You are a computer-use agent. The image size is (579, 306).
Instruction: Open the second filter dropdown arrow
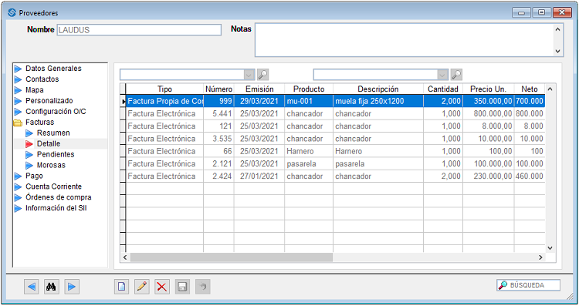tap(443, 75)
